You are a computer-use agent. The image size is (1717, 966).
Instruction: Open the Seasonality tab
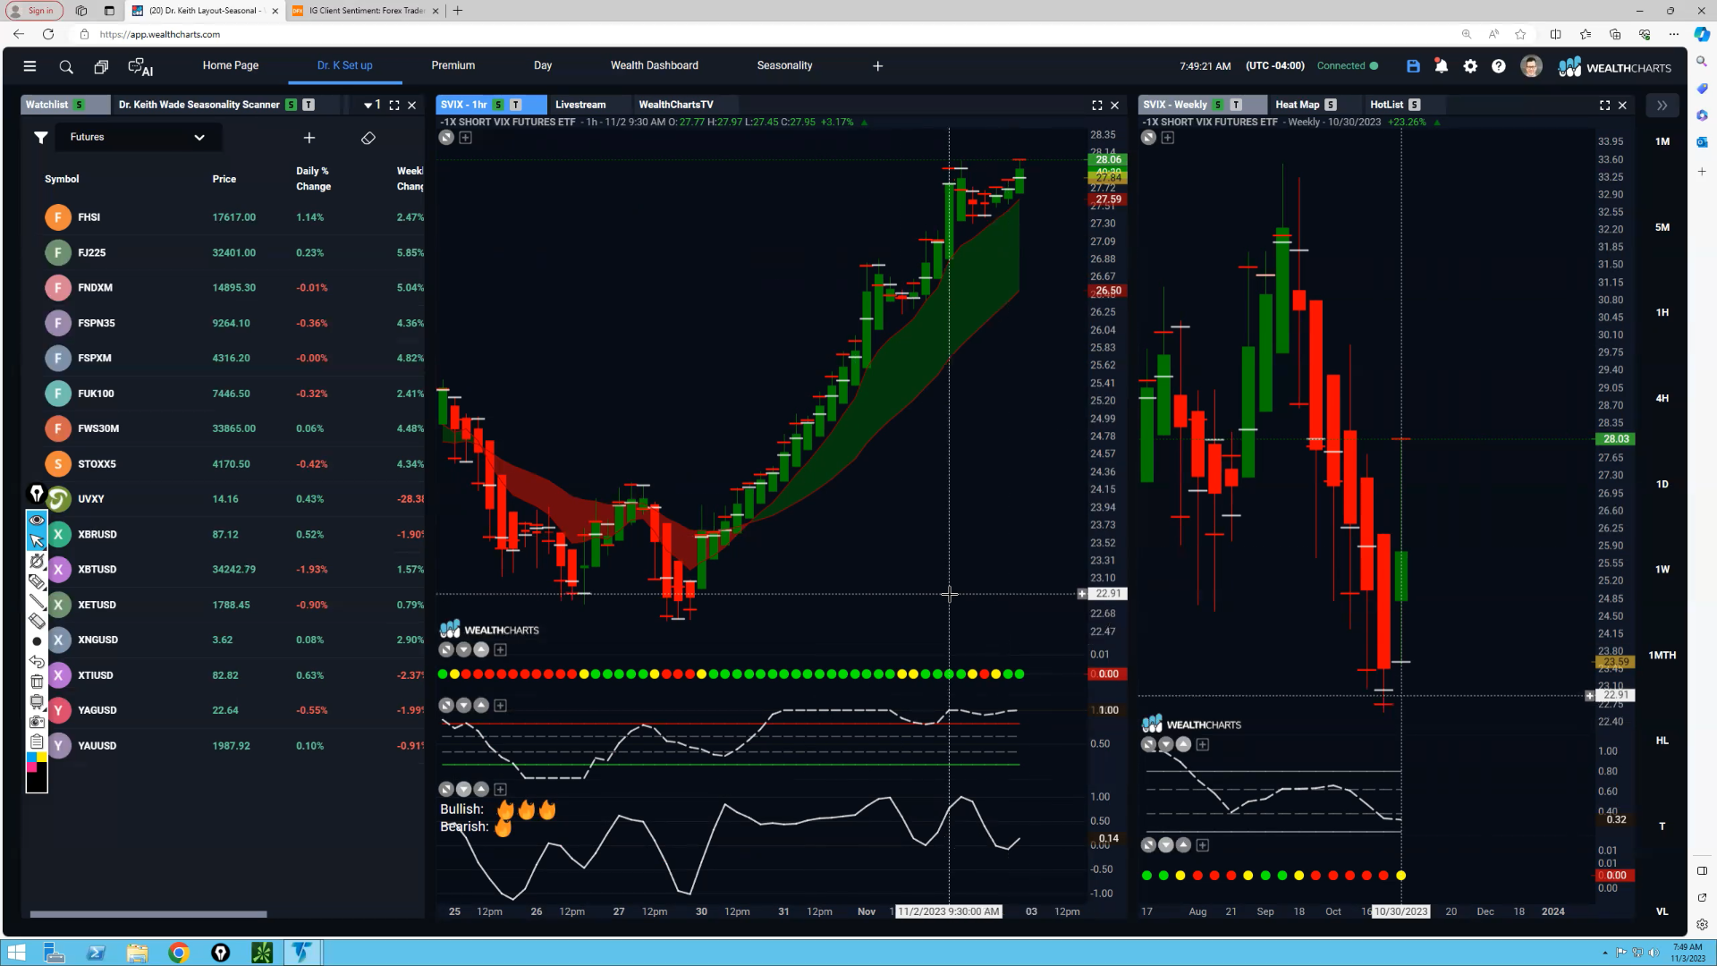(784, 65)
